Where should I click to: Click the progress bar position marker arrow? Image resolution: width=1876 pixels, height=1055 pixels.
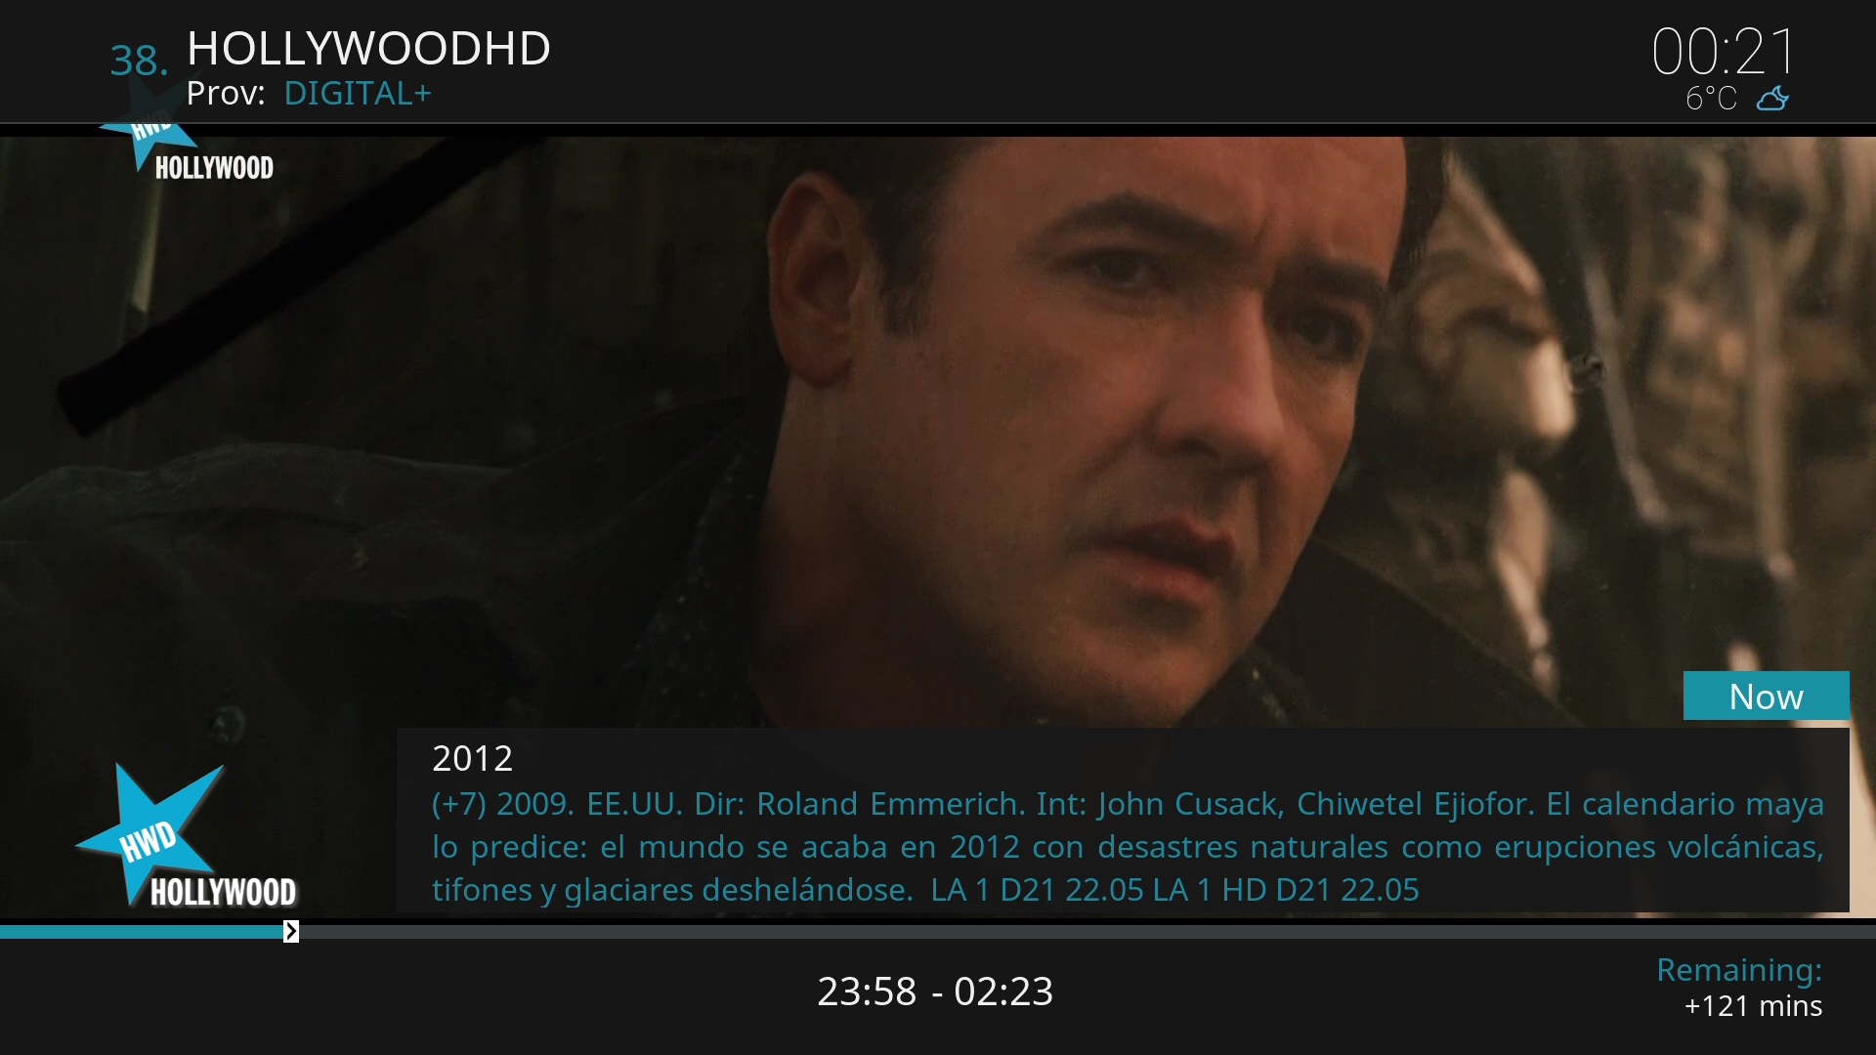pyautogui.click(x=291, y=932)
